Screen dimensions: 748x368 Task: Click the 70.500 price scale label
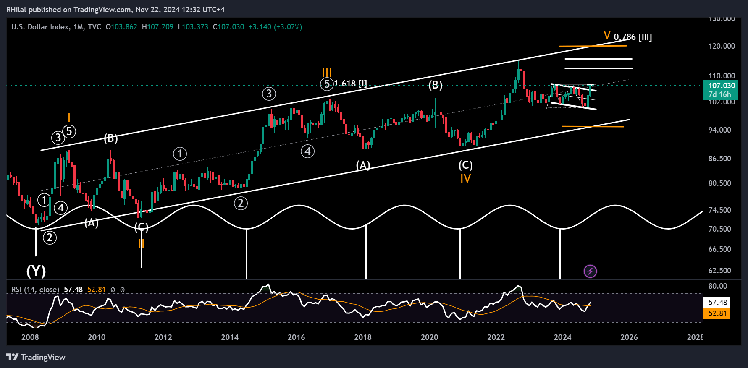[x=720, y=229]
